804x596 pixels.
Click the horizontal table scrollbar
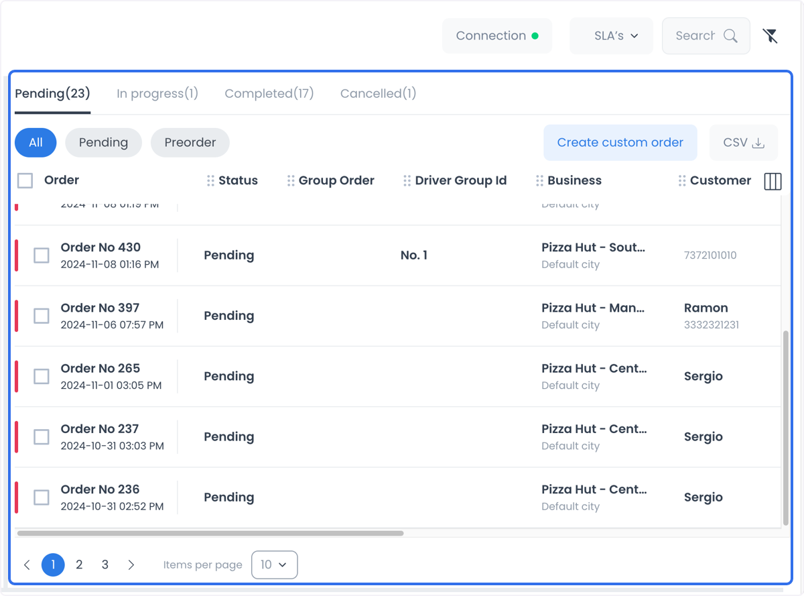[x=210, y=534]
